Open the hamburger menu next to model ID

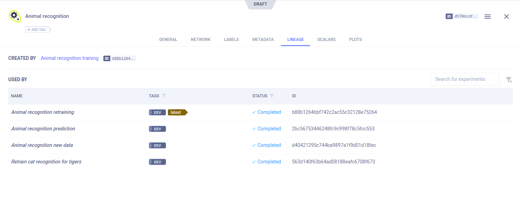coord(487,17)
